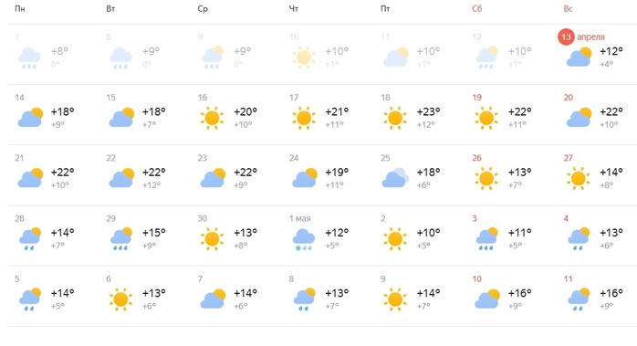Image resolution: width=637 pixels, height=346 pixels.
Task: Open the cloudy icon for April 25
Action: [395, 178]
